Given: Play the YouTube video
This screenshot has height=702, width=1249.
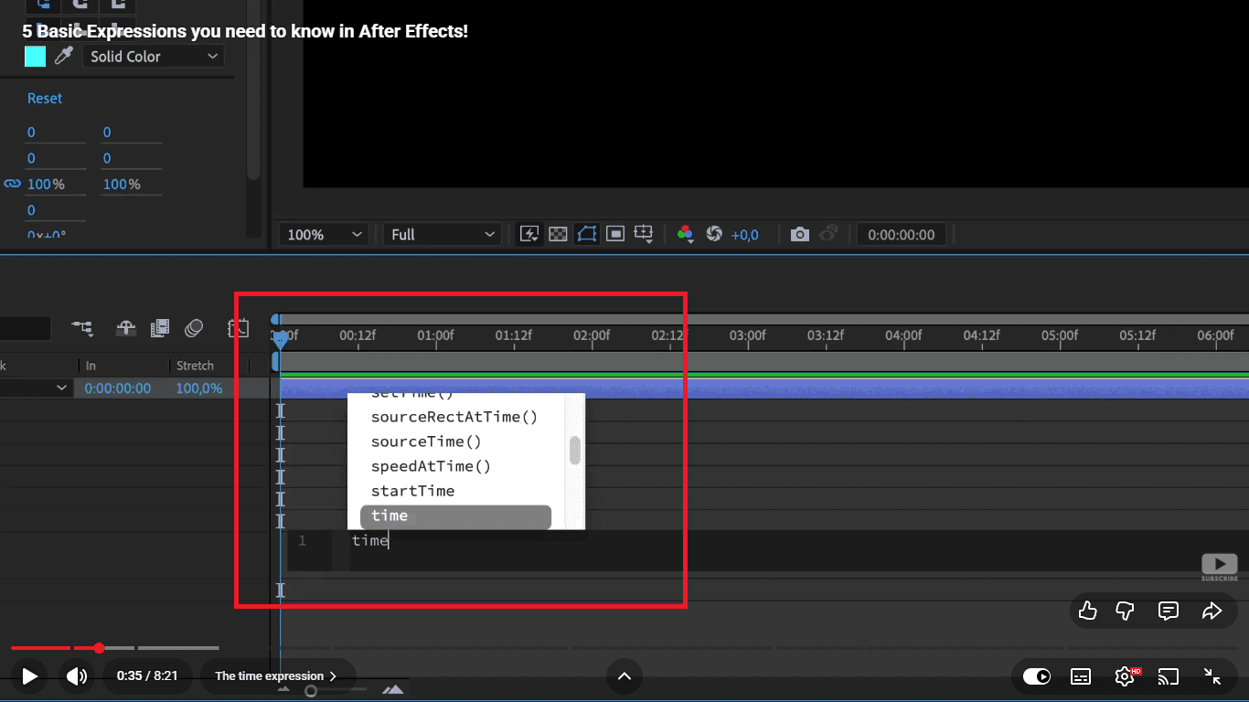Looking at the screenshot, I should pyautogui.click(x=29, y=676).
